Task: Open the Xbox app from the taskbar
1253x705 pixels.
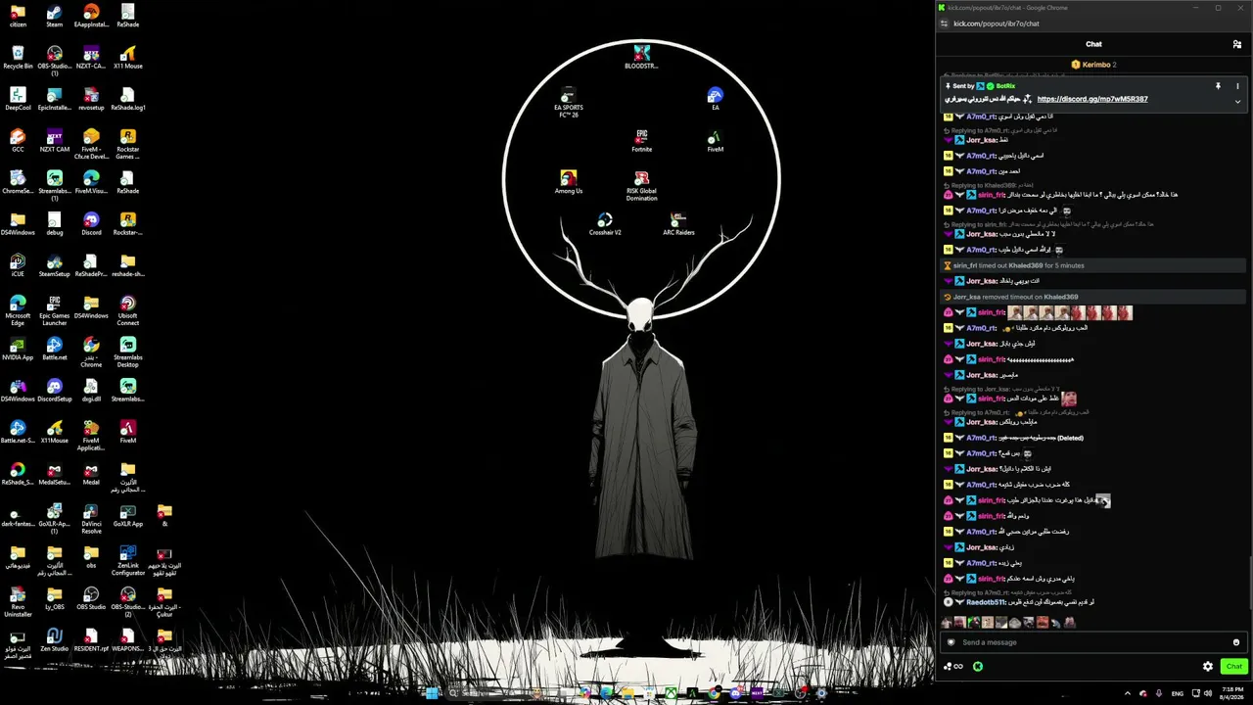Action: (x=671, y=693)
